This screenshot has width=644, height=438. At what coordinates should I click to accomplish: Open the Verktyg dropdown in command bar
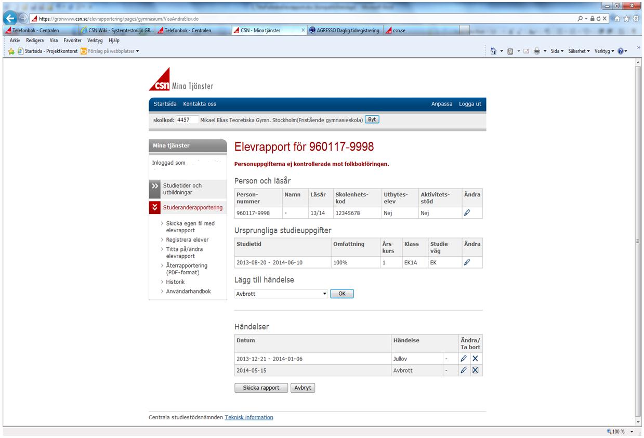tap(604, 51)
